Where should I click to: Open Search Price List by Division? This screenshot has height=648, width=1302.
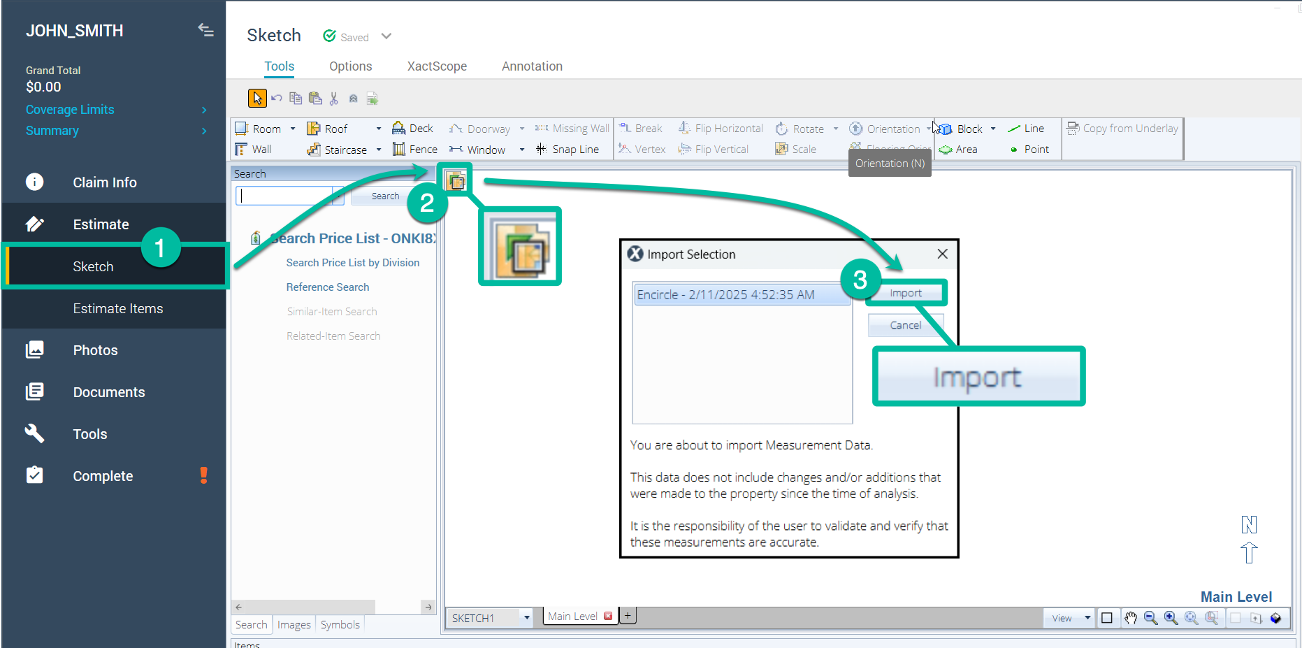tap(353, 263)
